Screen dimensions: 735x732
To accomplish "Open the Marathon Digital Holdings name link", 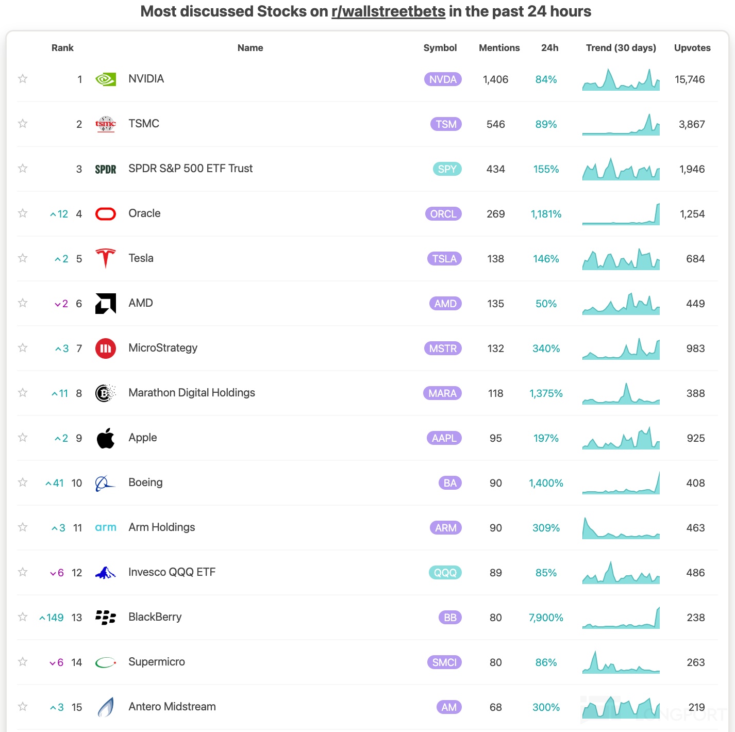I will click(192, 393).
